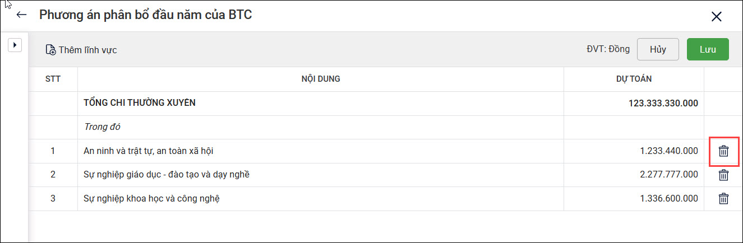Image resolution: width=743 pixels, height=243 pixels.
Task: Click the 'NỘI DUNG' column header
Action: pyautogui.click(x=321, y=79)
